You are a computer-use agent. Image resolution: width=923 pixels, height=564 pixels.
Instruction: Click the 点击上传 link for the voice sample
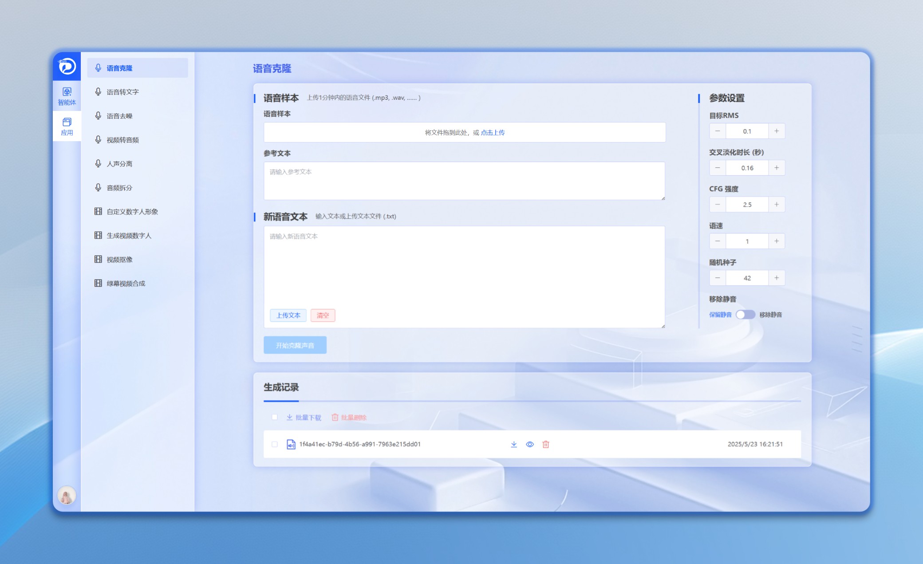[x=493, y=133]
